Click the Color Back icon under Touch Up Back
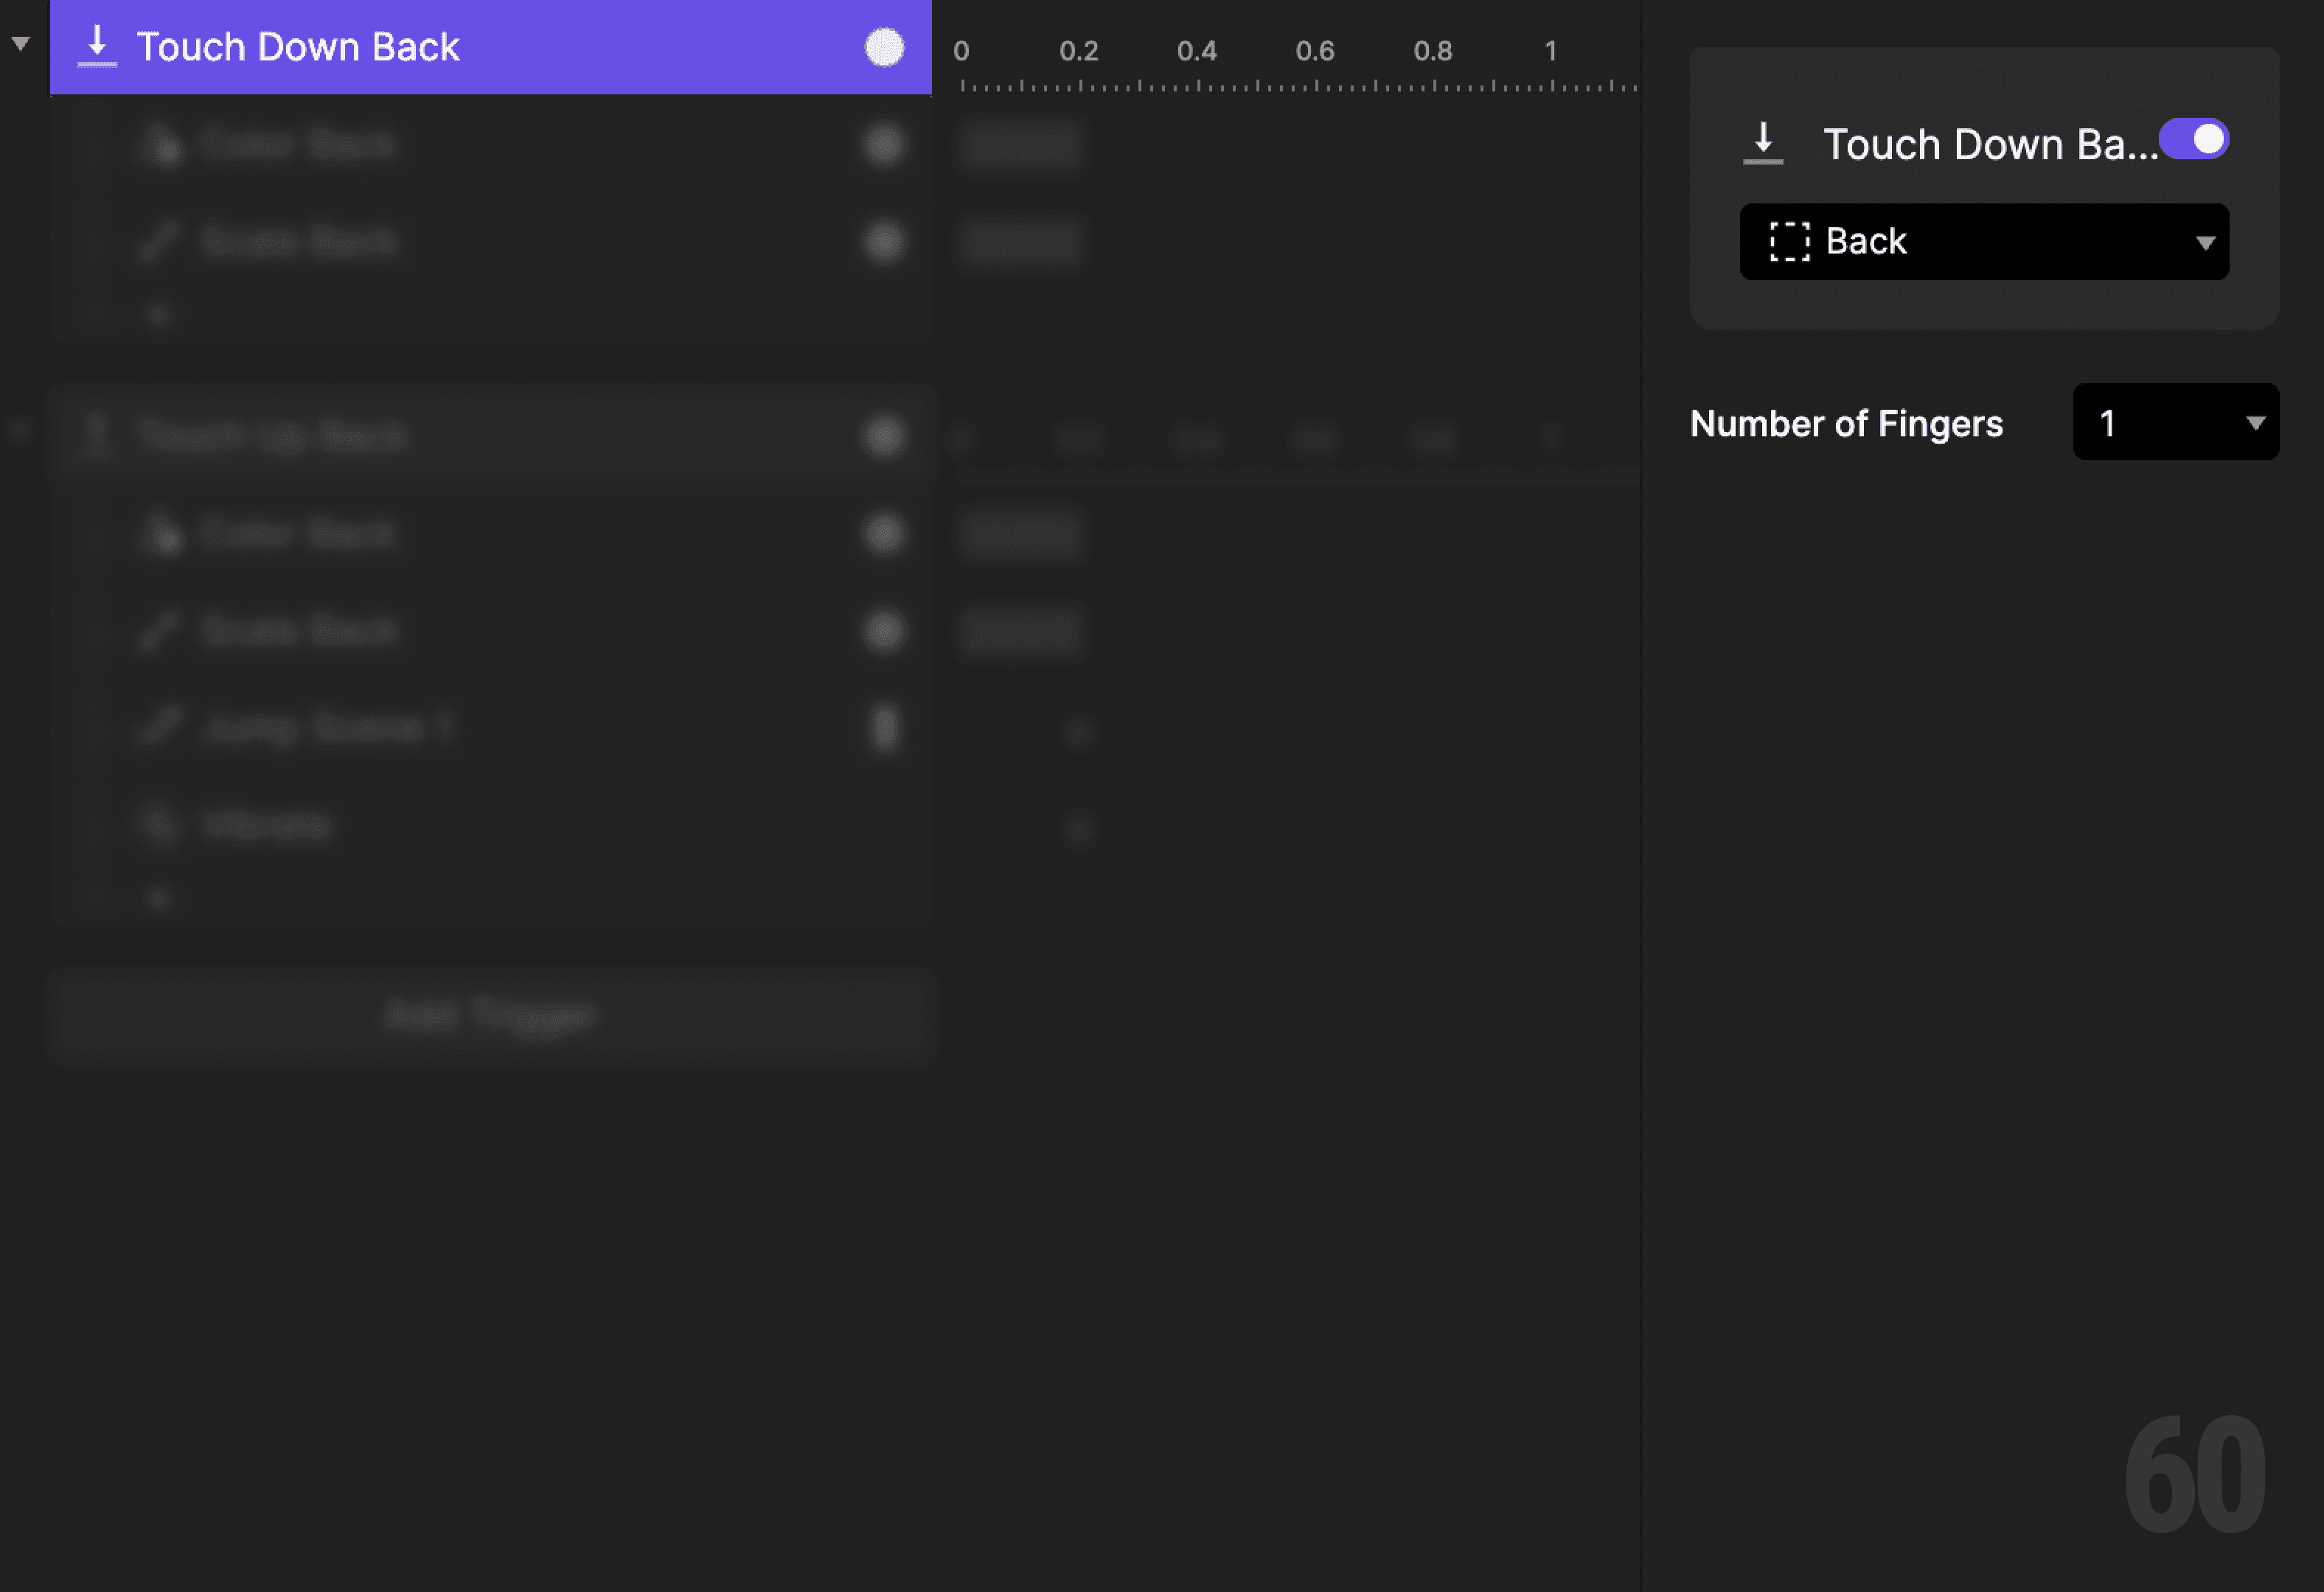This screenshot has height=1592, width=2324. (x=160, y=533)
